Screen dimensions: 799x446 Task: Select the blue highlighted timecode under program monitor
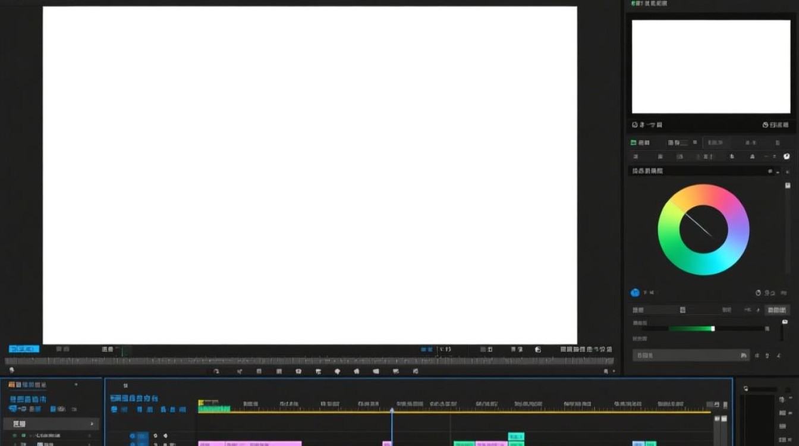[x=24, y=349]
